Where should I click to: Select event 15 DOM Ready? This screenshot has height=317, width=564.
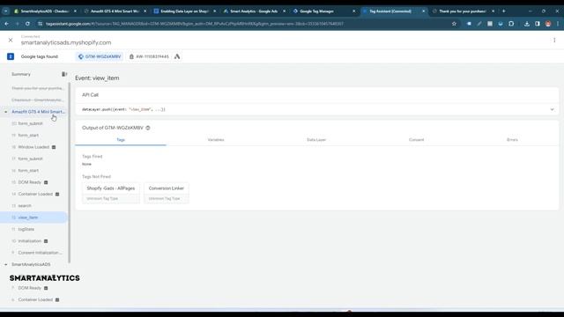pos(29,182)
